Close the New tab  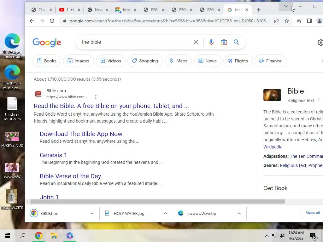(107, 10)
